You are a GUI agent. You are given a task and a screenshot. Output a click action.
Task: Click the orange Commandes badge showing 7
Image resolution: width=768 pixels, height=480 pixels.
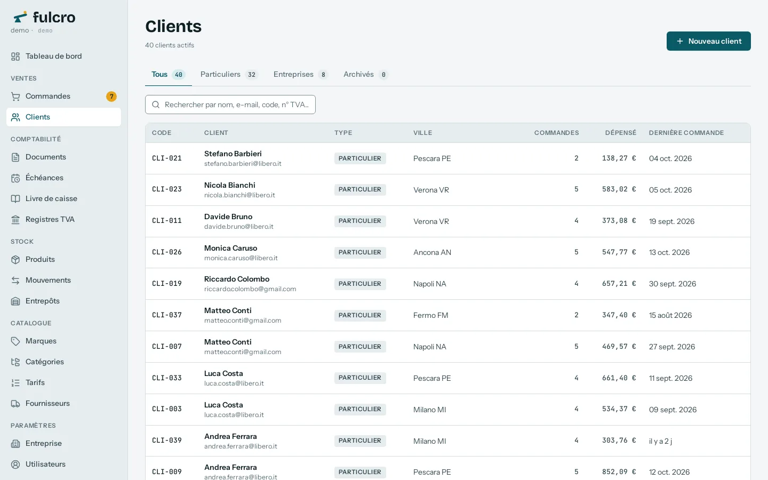tap(111, 97)
